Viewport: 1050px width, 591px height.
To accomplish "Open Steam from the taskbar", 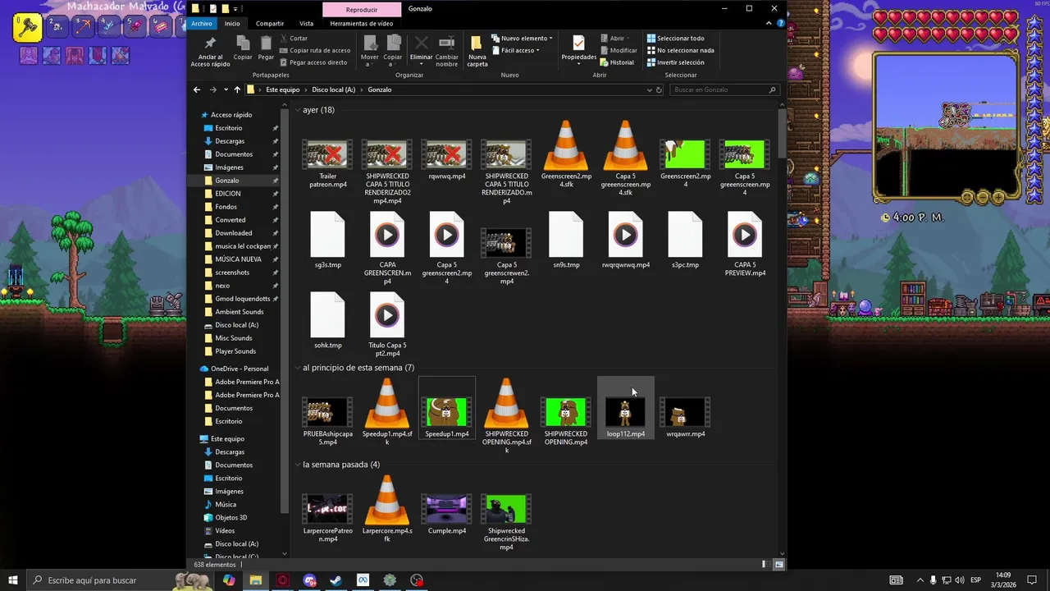I will pyautogui.click(x=336, y=580).
